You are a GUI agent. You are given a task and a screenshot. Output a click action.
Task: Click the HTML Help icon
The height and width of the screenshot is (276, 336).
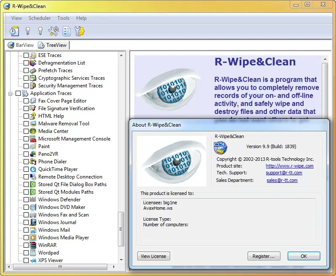(x=33, y=116)
